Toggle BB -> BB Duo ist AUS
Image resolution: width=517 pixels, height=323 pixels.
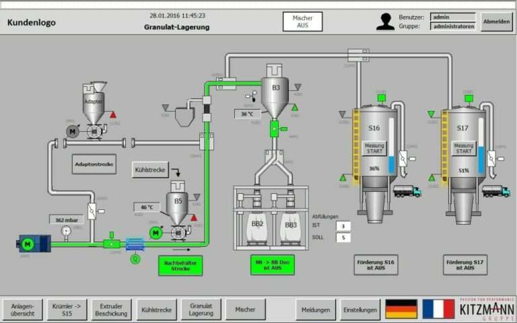pos(273,265)
